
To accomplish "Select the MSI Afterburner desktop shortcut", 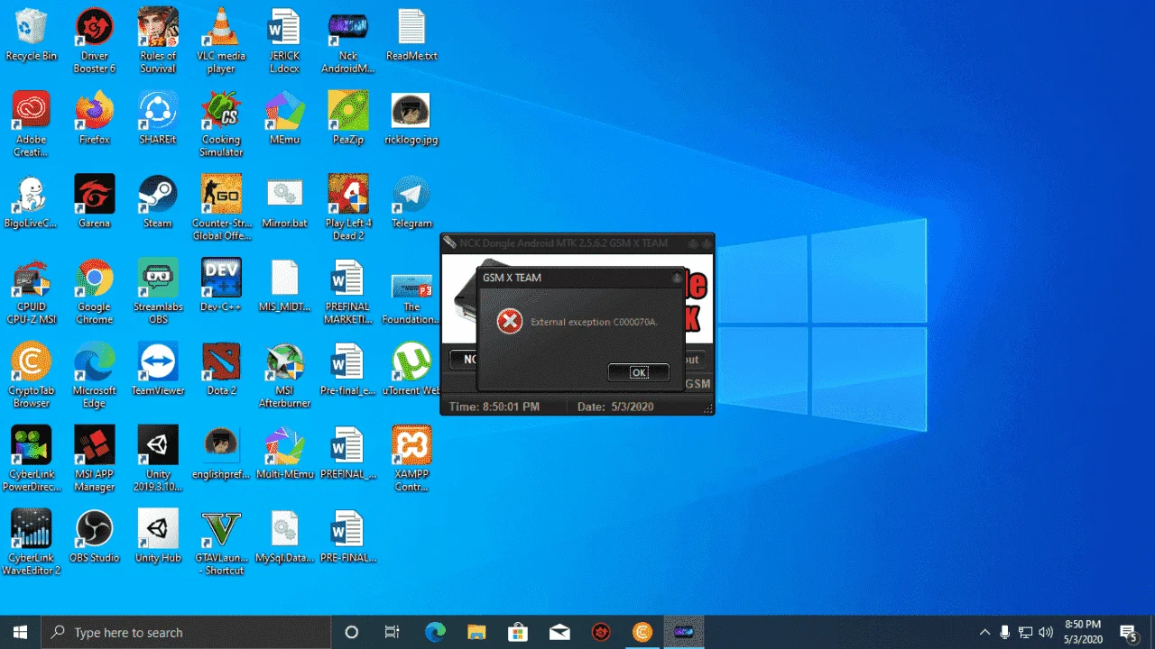I will 284,377.
